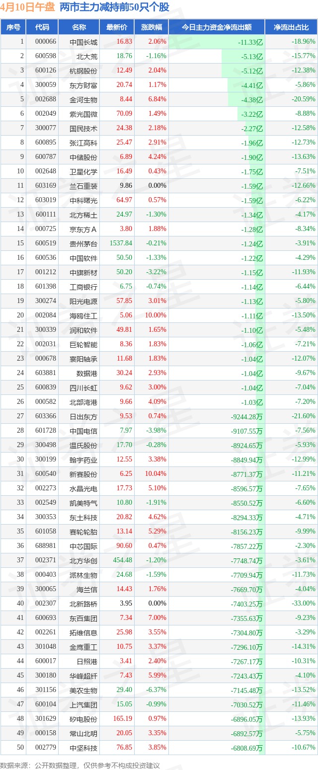Select the 10.04% change for 新赛股份
This screenshot has width=318, height=770.
(x=156, y=474)
